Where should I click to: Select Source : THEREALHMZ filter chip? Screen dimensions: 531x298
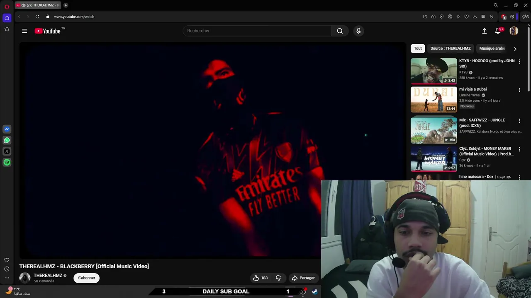click(450, 48)
